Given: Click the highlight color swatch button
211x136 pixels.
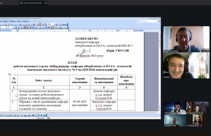Looking at the screenshot, I should tap(56, 27).
